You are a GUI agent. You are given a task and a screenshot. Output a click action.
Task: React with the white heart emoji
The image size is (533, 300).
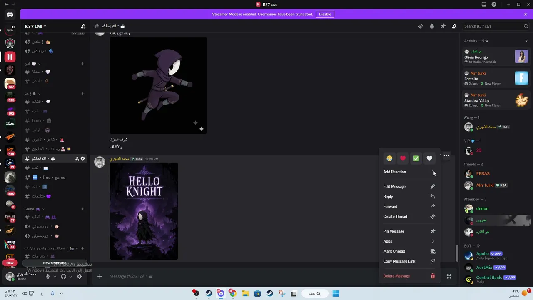point(429,158)
